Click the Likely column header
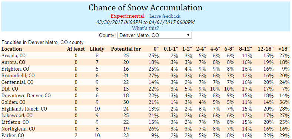Viewport: 292px width, 139px height. point(97,49)
